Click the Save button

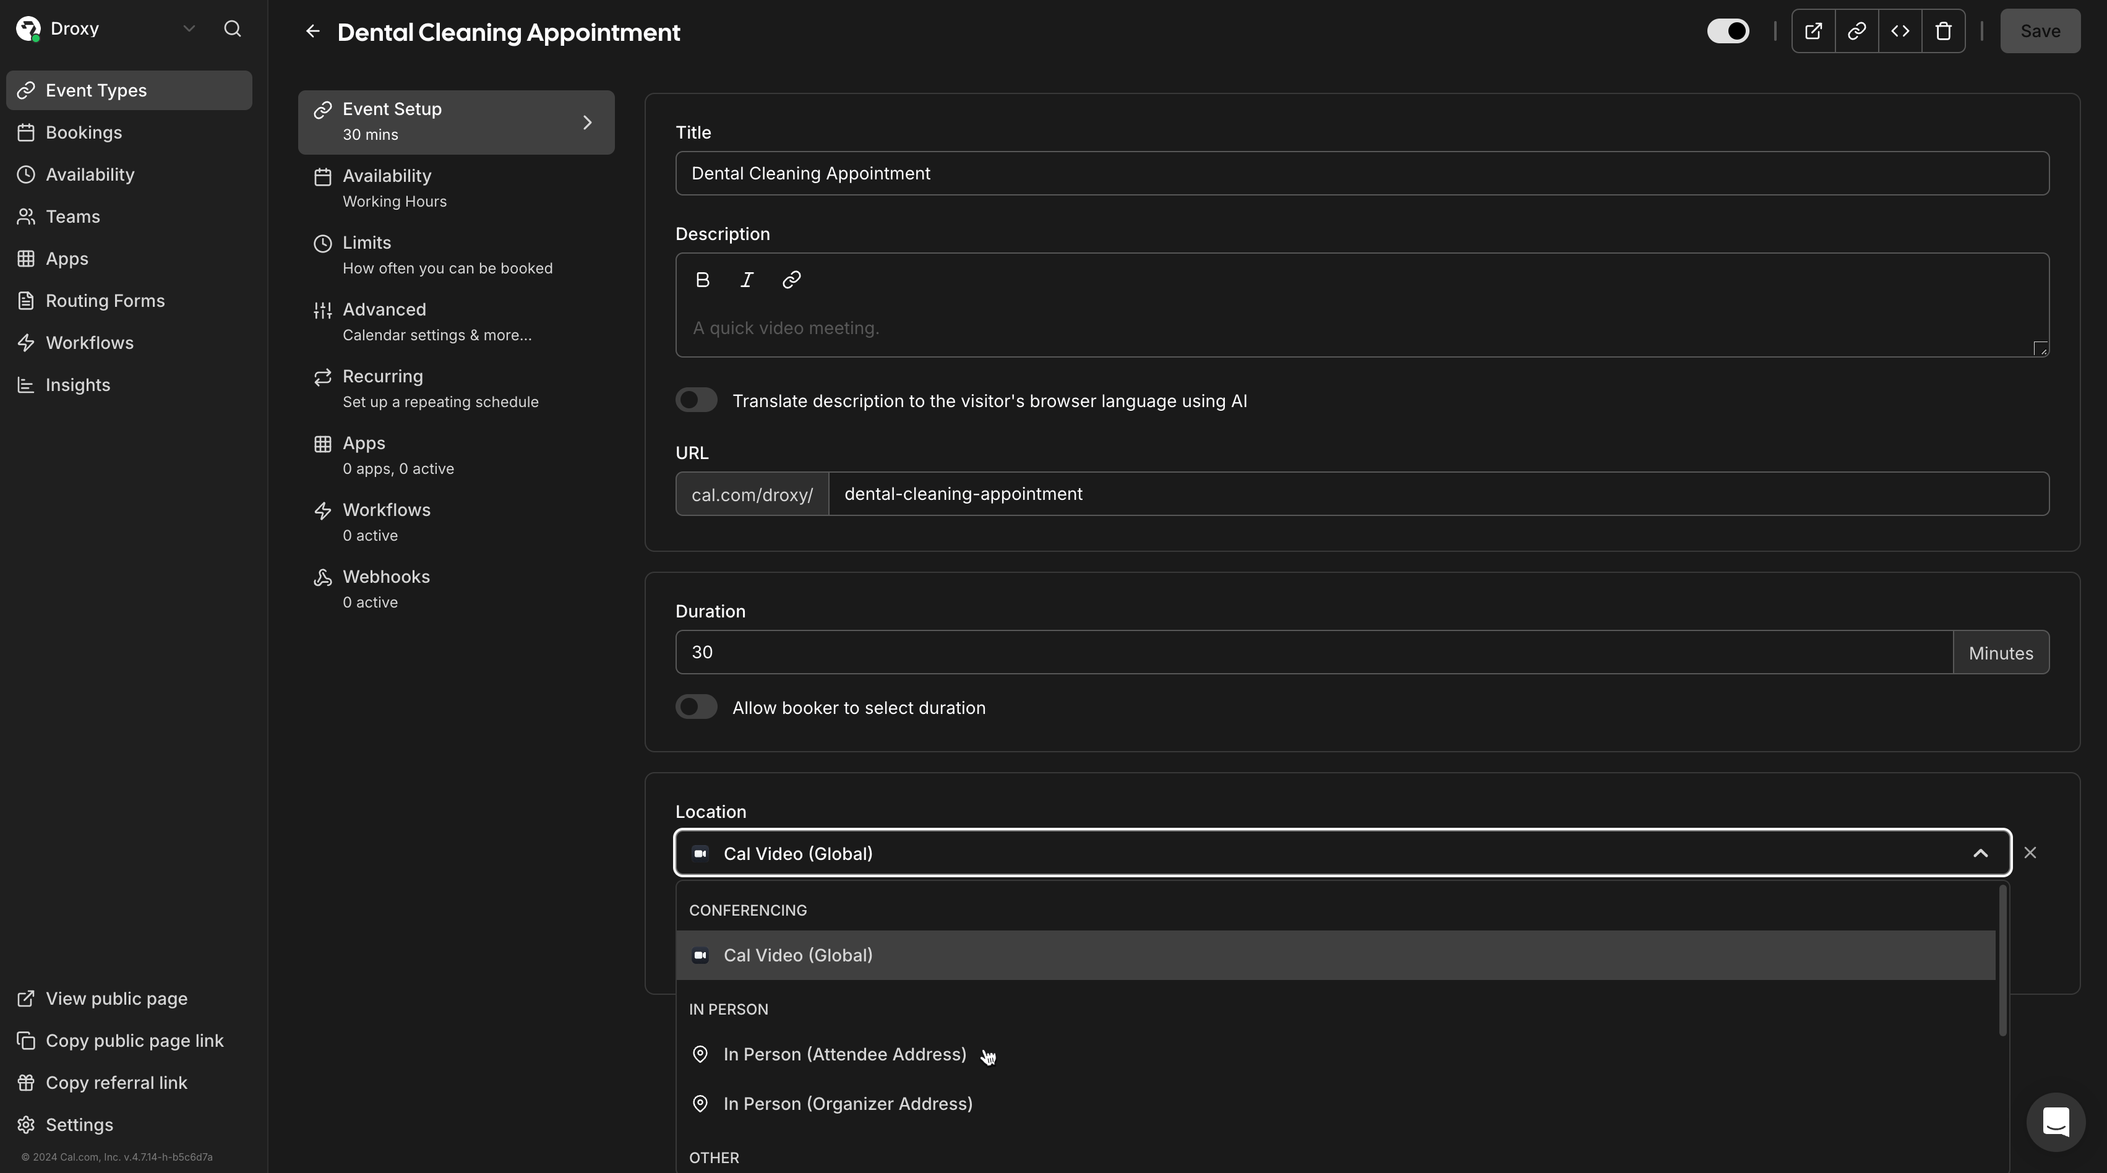point(2039,31)
